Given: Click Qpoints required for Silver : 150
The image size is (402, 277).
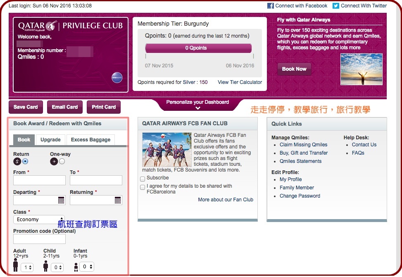Looking at the screenshot, I should (x=173, y=82).
